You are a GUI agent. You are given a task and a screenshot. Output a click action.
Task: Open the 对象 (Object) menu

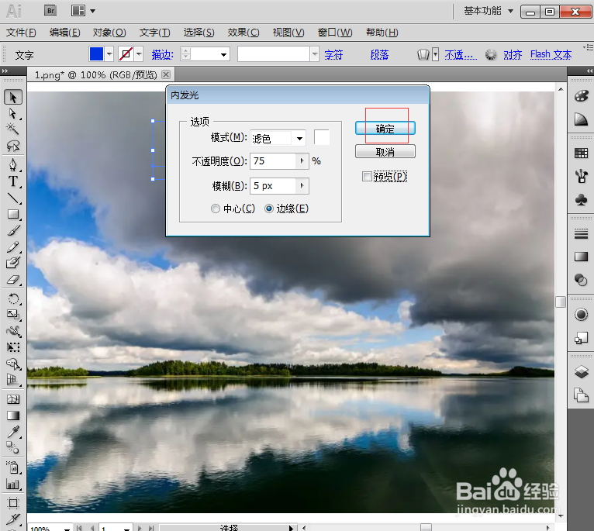click(109, 33)
